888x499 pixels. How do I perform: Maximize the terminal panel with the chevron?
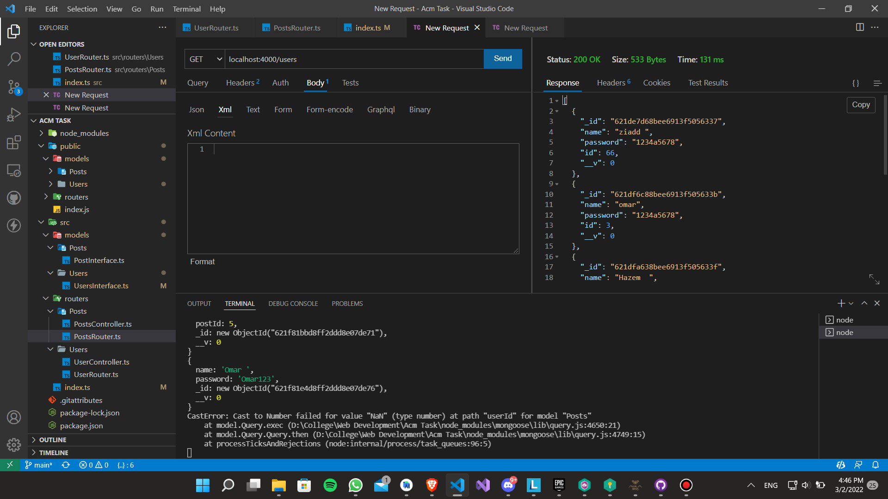pos(863,303)
